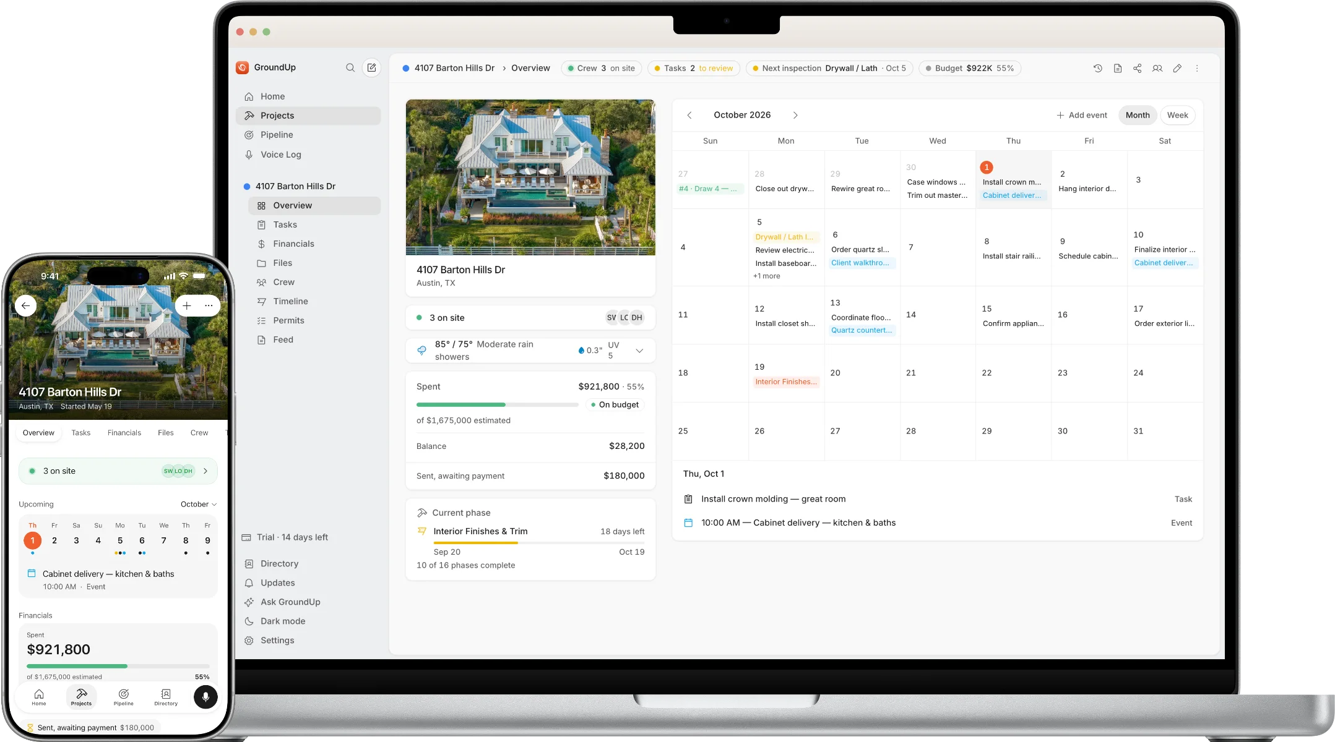Click the pencil edit icon in top toolbar

tap(1177, 68)
